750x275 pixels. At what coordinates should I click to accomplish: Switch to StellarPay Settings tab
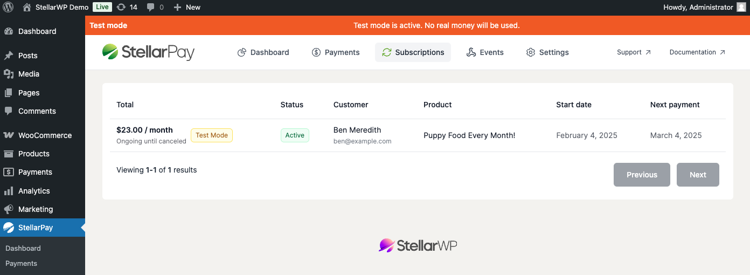[547, 52]
